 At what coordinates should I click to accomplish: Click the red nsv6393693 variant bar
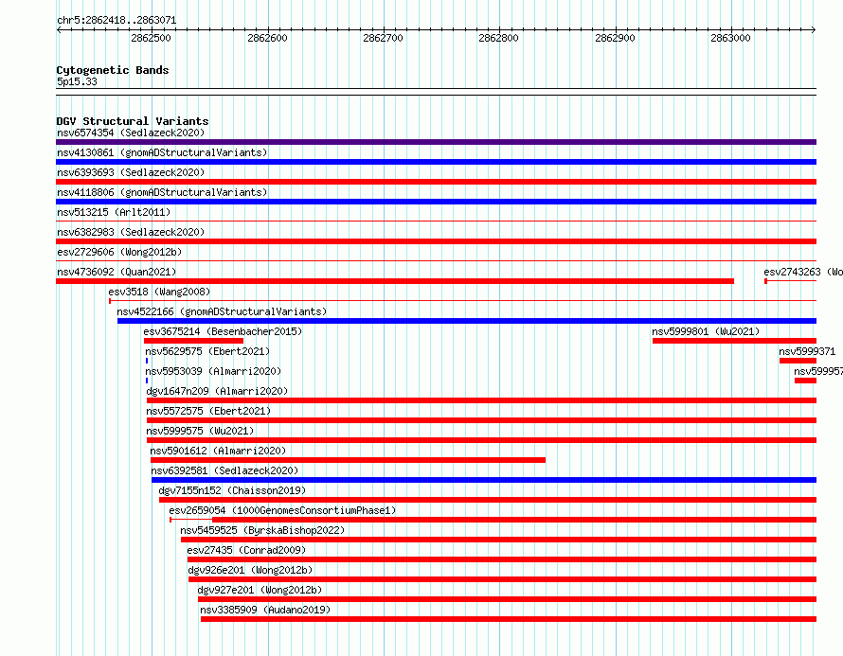tap(436, 182)
